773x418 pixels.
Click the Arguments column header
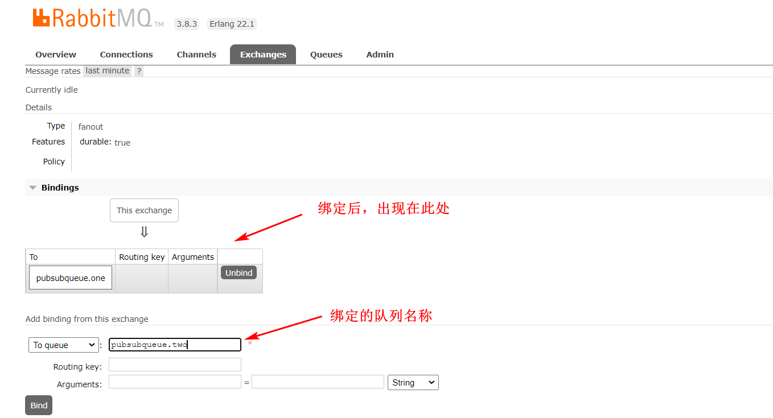coord(193,257)
